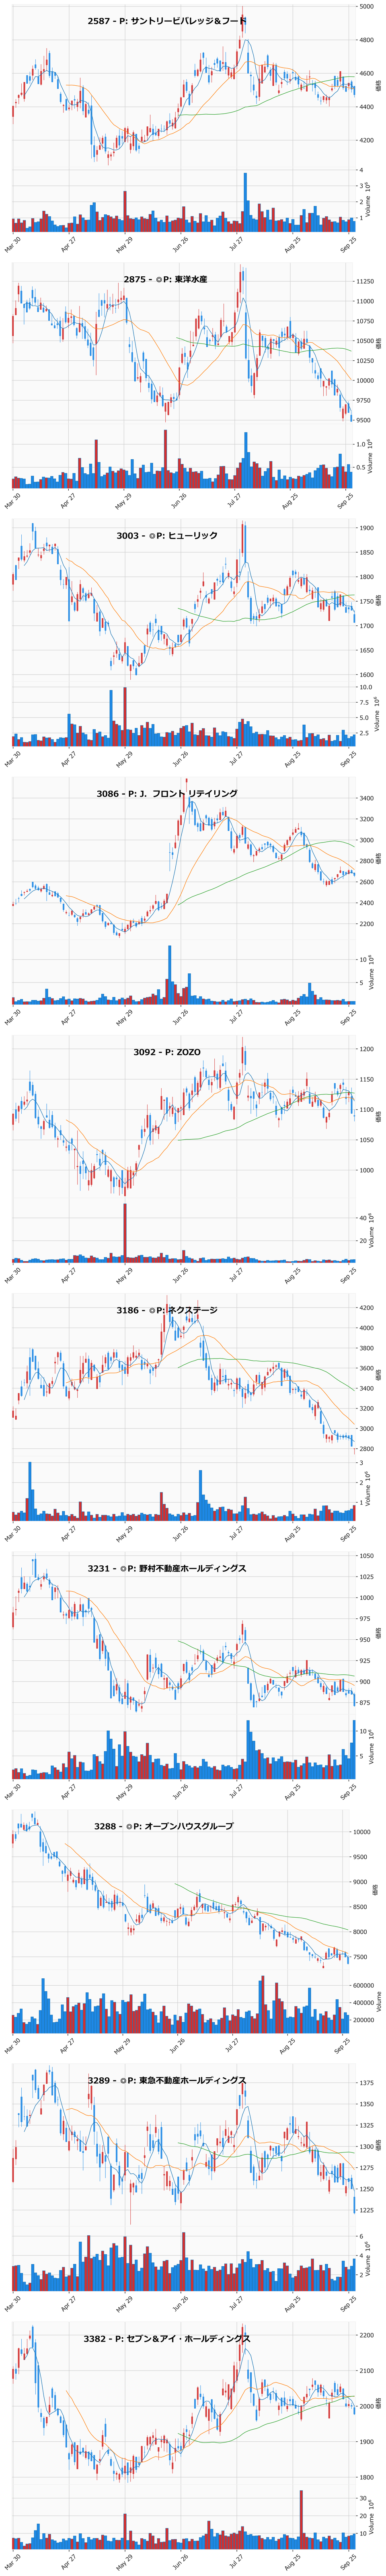Viewport: 386px width, 2576px height.
Task: Click the 5000 price tick on the 2587 chart
Action: pos(366,7)
